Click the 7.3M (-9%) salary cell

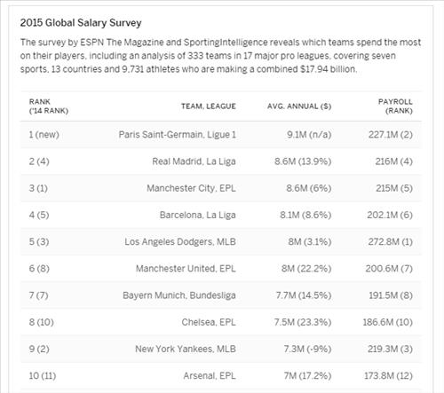(x=307, y=349)
